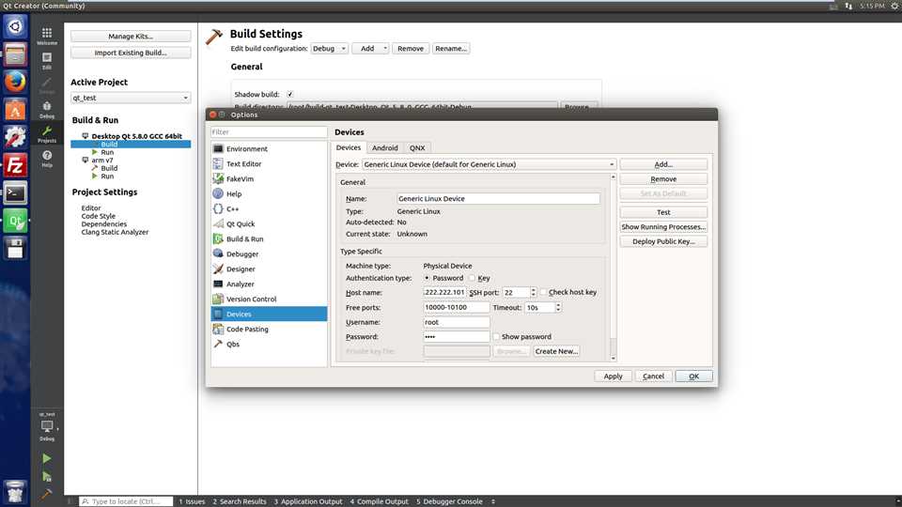Select Analyzer options category
Screen dimensions: 902x507
pyautogui.click(x=269, y=284)
